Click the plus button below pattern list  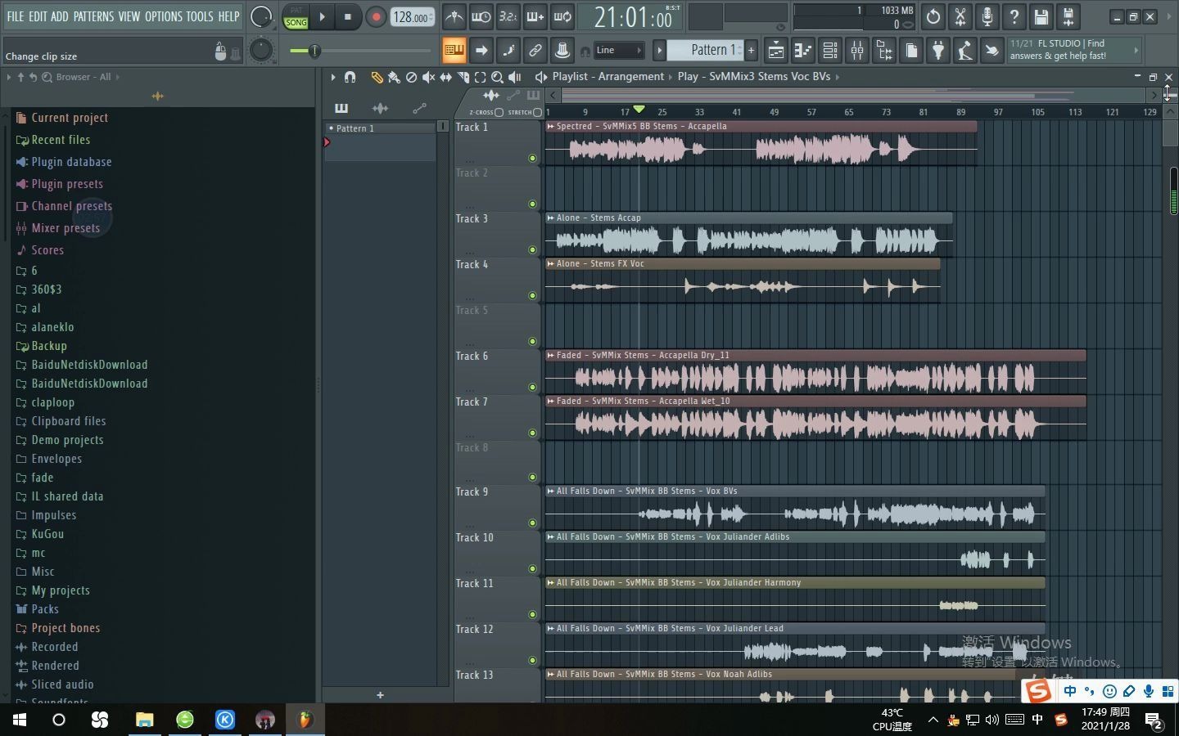pyautogui.click(x=380, y=695)
